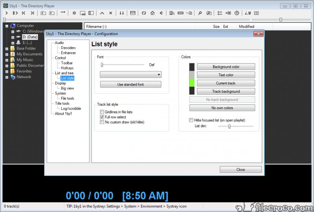Click the green current track swatch
Viewport: 314px width, 212px height.
(192, 83)
